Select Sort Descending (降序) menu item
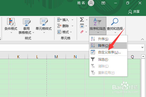 (108, 45)
